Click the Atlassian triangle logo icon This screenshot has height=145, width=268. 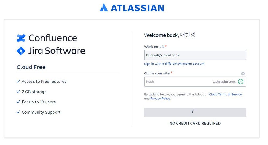(104, 8)
